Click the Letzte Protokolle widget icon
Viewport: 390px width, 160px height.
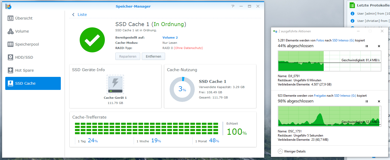(352, 5)
